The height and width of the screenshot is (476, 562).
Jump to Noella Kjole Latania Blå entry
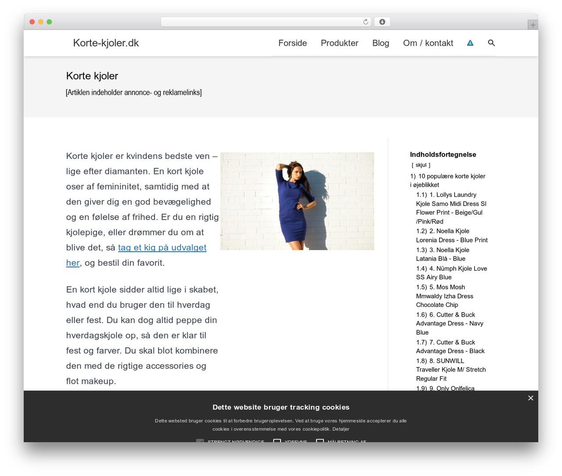[443, 254]
